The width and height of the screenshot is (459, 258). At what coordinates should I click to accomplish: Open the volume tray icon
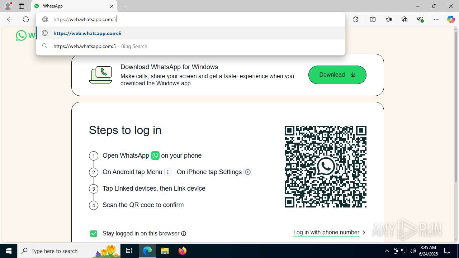click(x=412, y=251)
